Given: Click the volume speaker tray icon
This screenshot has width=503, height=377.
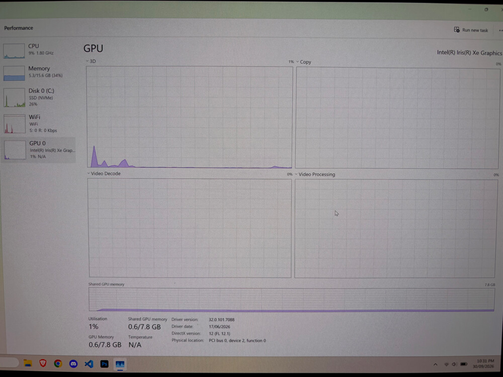Looking at the screenshot, I should click(x=454, y=364).
